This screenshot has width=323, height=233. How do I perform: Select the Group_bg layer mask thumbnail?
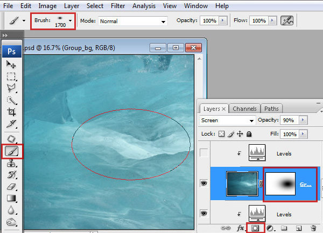pos(280,183)
